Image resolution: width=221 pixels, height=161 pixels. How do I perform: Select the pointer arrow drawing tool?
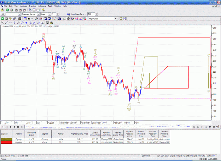[x=2, y=23]
